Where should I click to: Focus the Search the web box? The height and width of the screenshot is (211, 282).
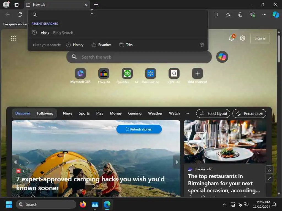click(x=139, y=57)
